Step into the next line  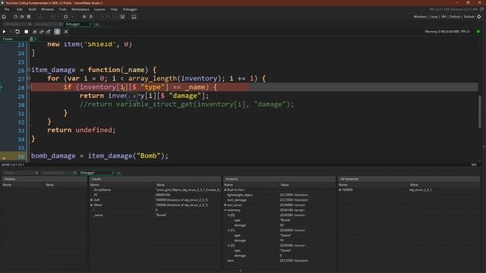pyautogui.click(x=34, y=32)
